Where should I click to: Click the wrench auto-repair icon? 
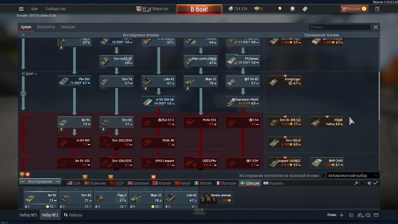click(x=356, y=183)
